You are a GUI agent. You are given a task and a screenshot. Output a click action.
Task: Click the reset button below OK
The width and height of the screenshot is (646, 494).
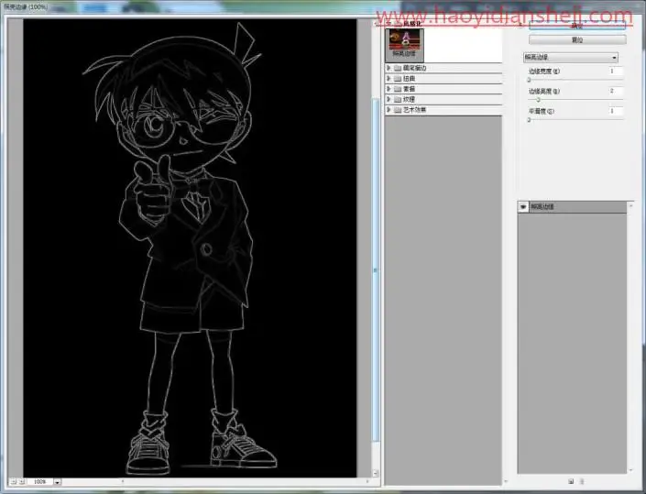pyautogui.click(x=577, y=40)
